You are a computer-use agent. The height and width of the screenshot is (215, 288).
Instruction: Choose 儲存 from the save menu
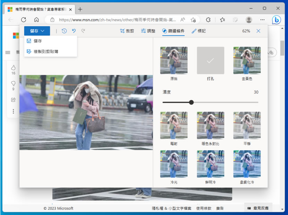[38, 41]
